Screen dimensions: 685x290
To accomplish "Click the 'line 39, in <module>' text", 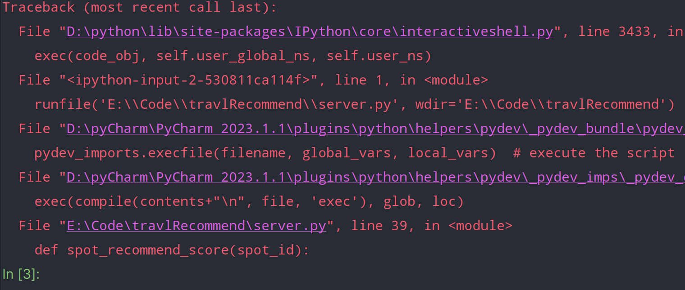I will click(x=431, y=226).
